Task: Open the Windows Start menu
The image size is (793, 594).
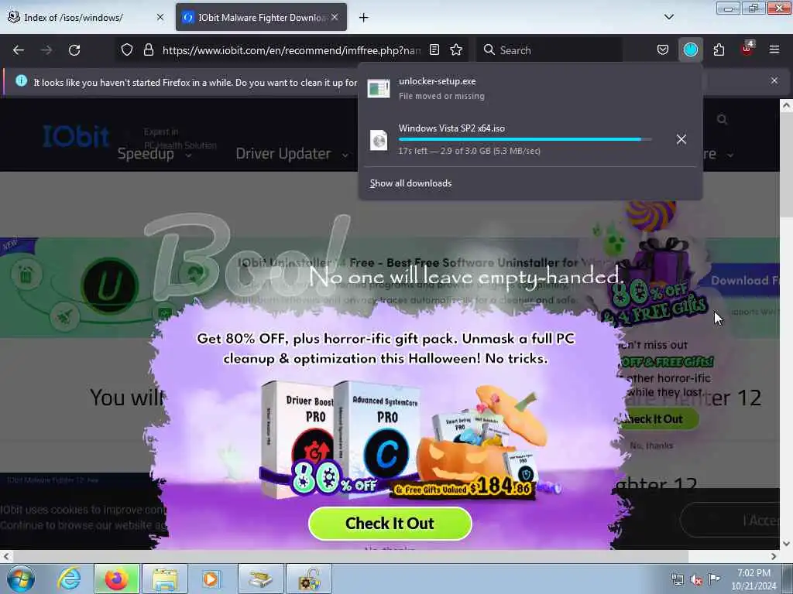Action: tap(21, 579)
